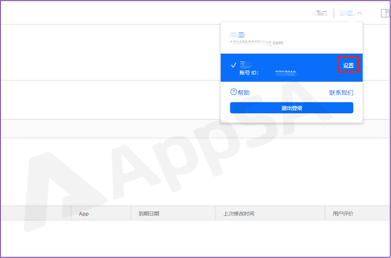Click the 退出登录 button

click(x=292, y=108)
